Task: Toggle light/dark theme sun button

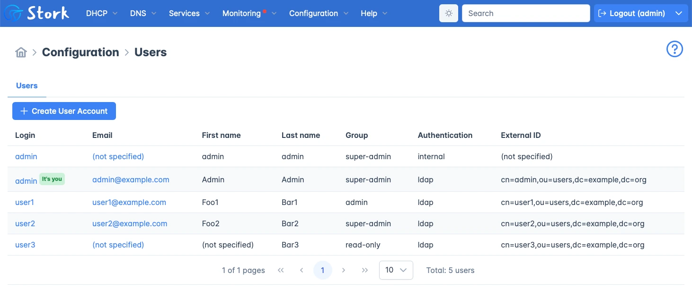Action: click(449, 13)
